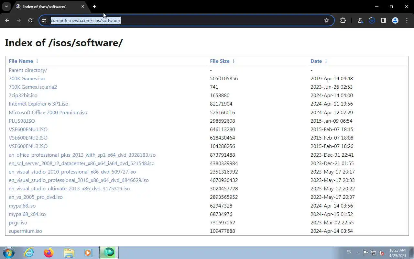Download PLUS98.ISO
414x259 pixels.
22,121
